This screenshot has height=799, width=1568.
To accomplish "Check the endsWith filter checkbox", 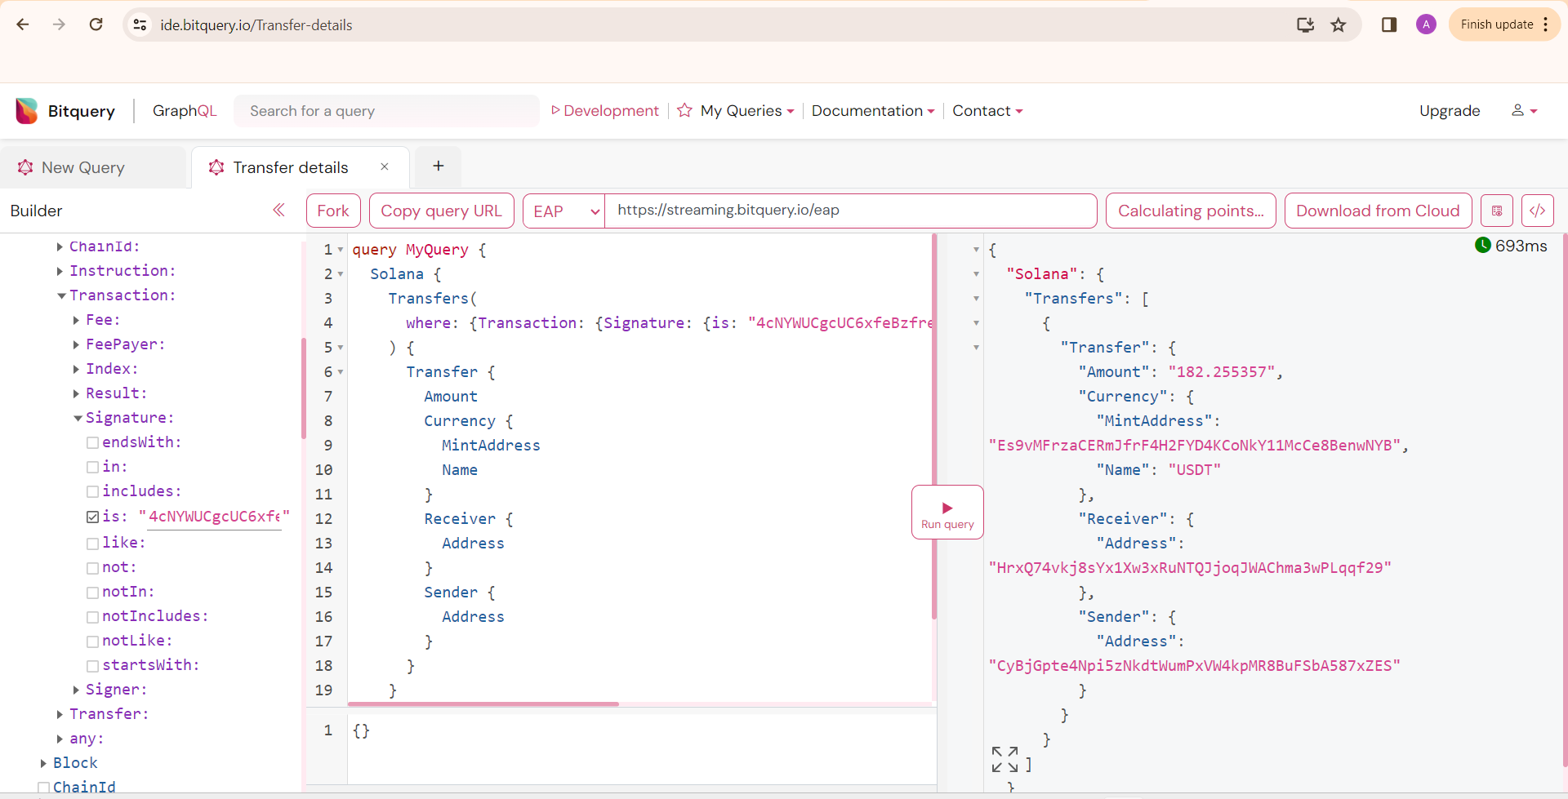I will tap(93, 442).
